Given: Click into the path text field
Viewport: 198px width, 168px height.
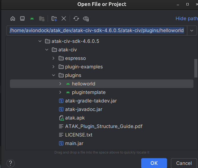Looking at the screenshot, I should pyautogui.click(x=97, y=30).
